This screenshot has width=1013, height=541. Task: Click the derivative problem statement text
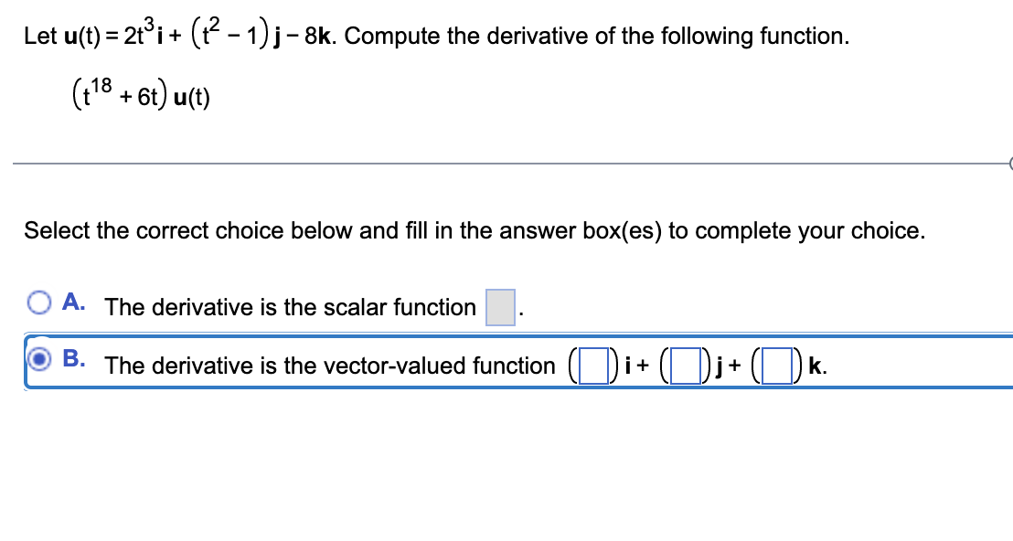click(x=366, y=33)
